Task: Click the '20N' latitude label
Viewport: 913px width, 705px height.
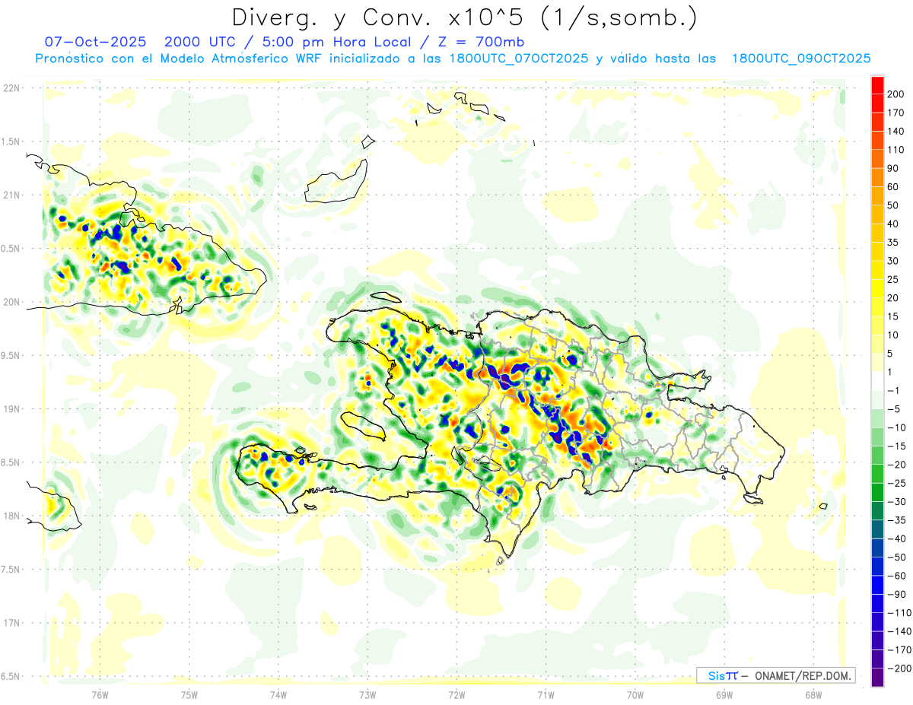Action: [x=11, y=303]
